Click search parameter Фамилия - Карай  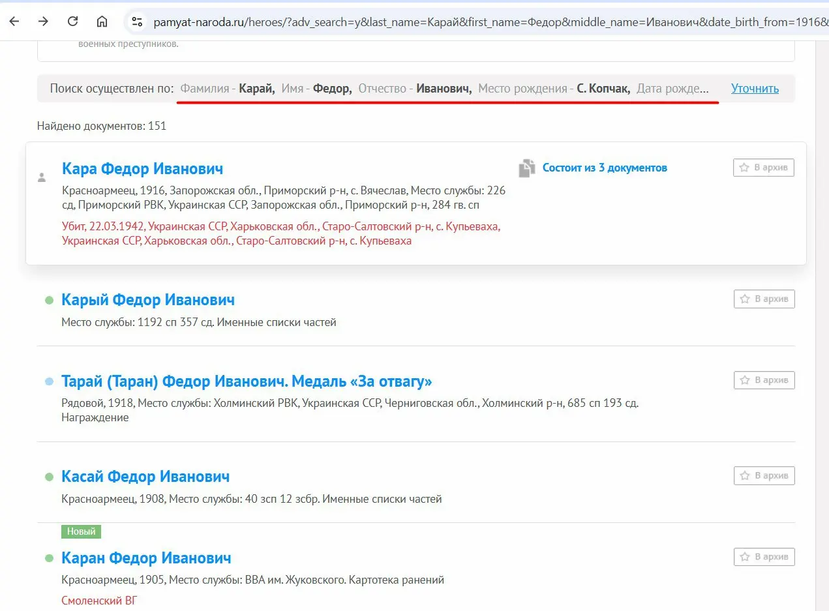click(x=228, y=89)
